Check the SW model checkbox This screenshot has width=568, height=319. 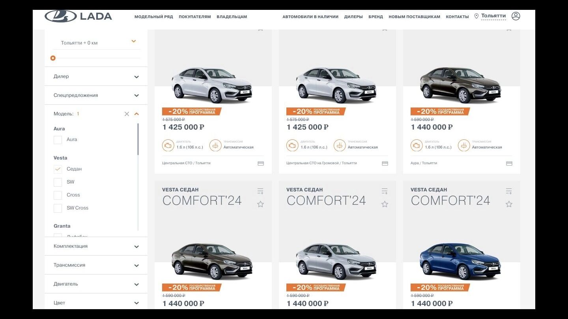pyautogui.click(x=58, y=182)
